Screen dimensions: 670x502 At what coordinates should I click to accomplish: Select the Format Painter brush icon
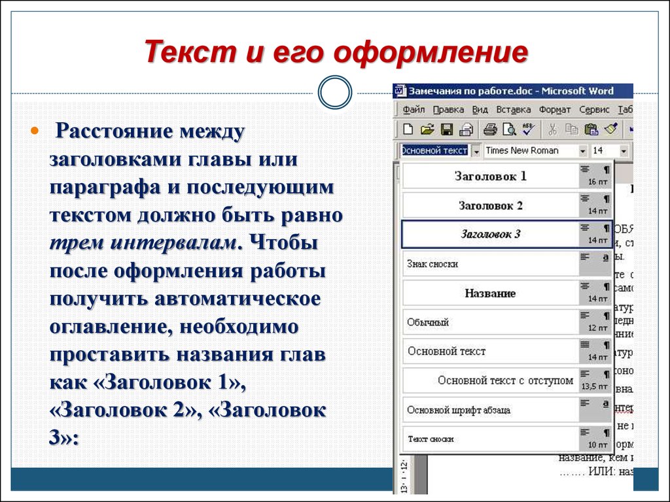click(x=611, y=129)
